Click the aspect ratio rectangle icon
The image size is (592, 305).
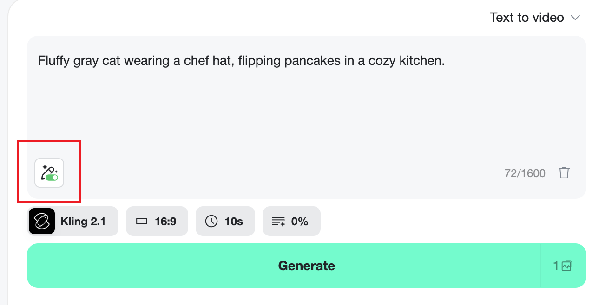click(x=142, y=222)
